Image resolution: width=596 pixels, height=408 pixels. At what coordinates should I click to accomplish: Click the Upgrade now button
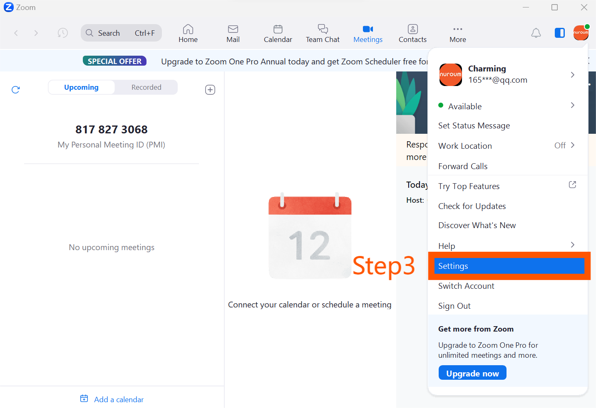click(x=472, y=373)
